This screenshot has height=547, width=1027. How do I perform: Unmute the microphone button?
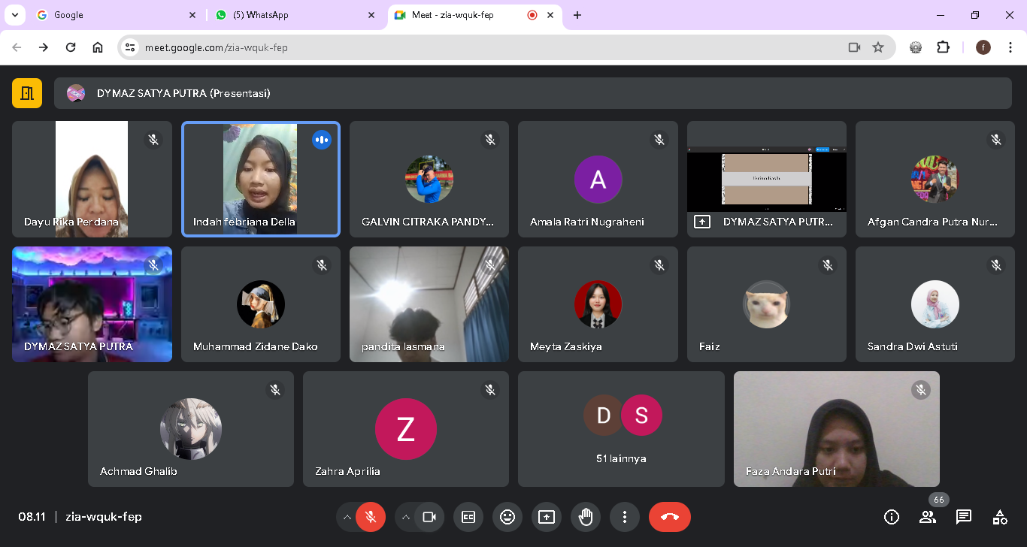370,517
